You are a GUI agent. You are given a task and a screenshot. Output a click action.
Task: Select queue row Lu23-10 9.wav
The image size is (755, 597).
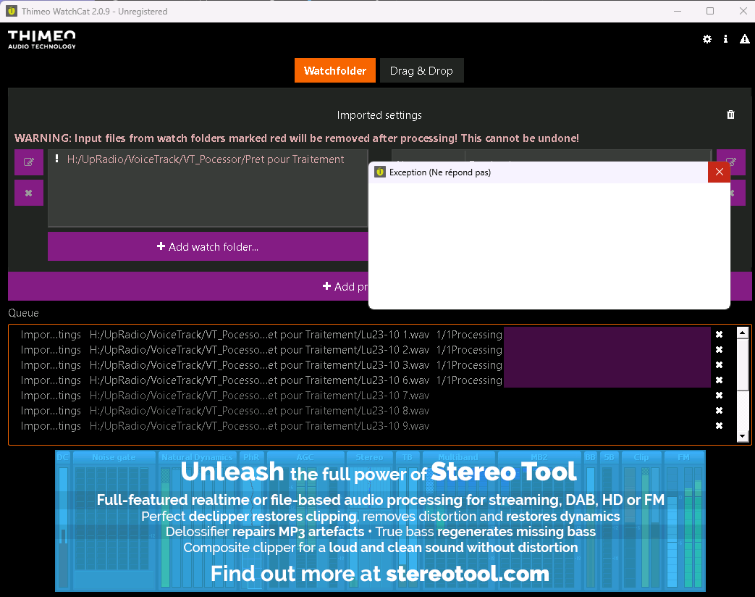point(366,426)
